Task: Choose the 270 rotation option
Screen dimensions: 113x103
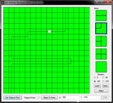Action: (x=103, y=81)
